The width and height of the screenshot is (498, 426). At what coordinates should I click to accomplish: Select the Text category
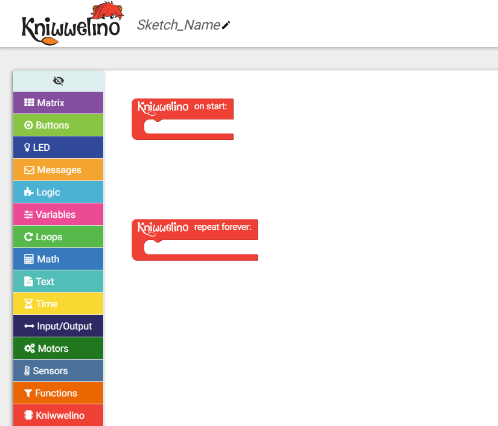(x=59, y=281)
